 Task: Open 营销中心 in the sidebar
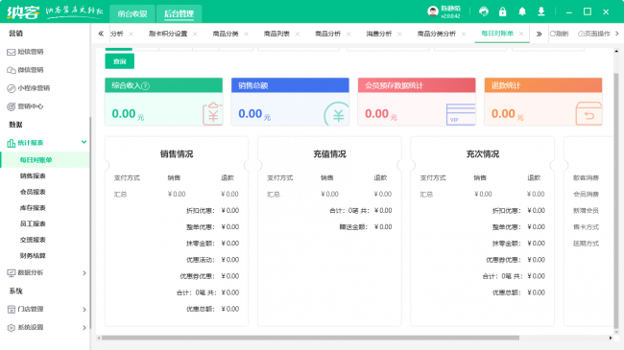tap(26, 106)
